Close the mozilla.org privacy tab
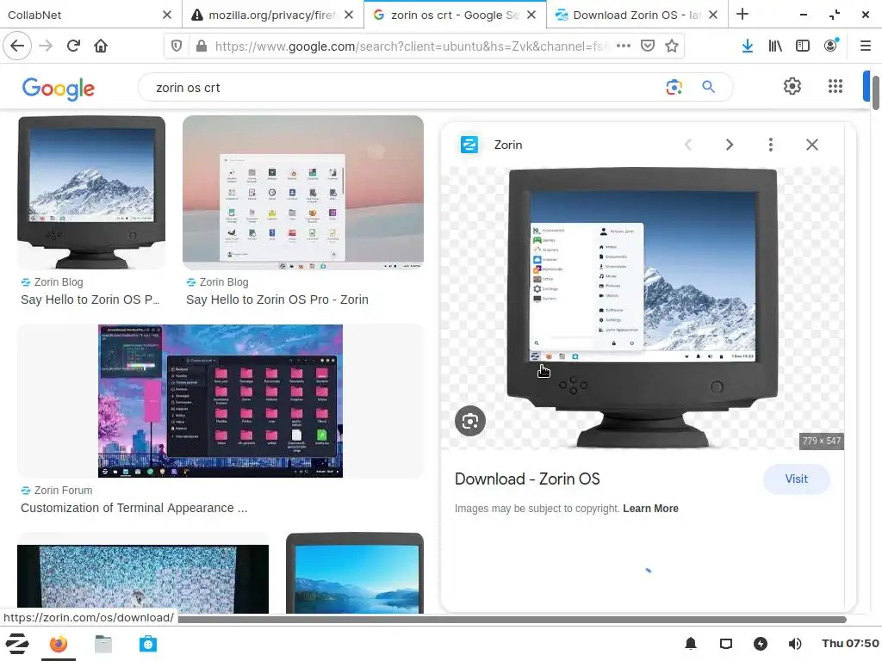 pos(350,15)
